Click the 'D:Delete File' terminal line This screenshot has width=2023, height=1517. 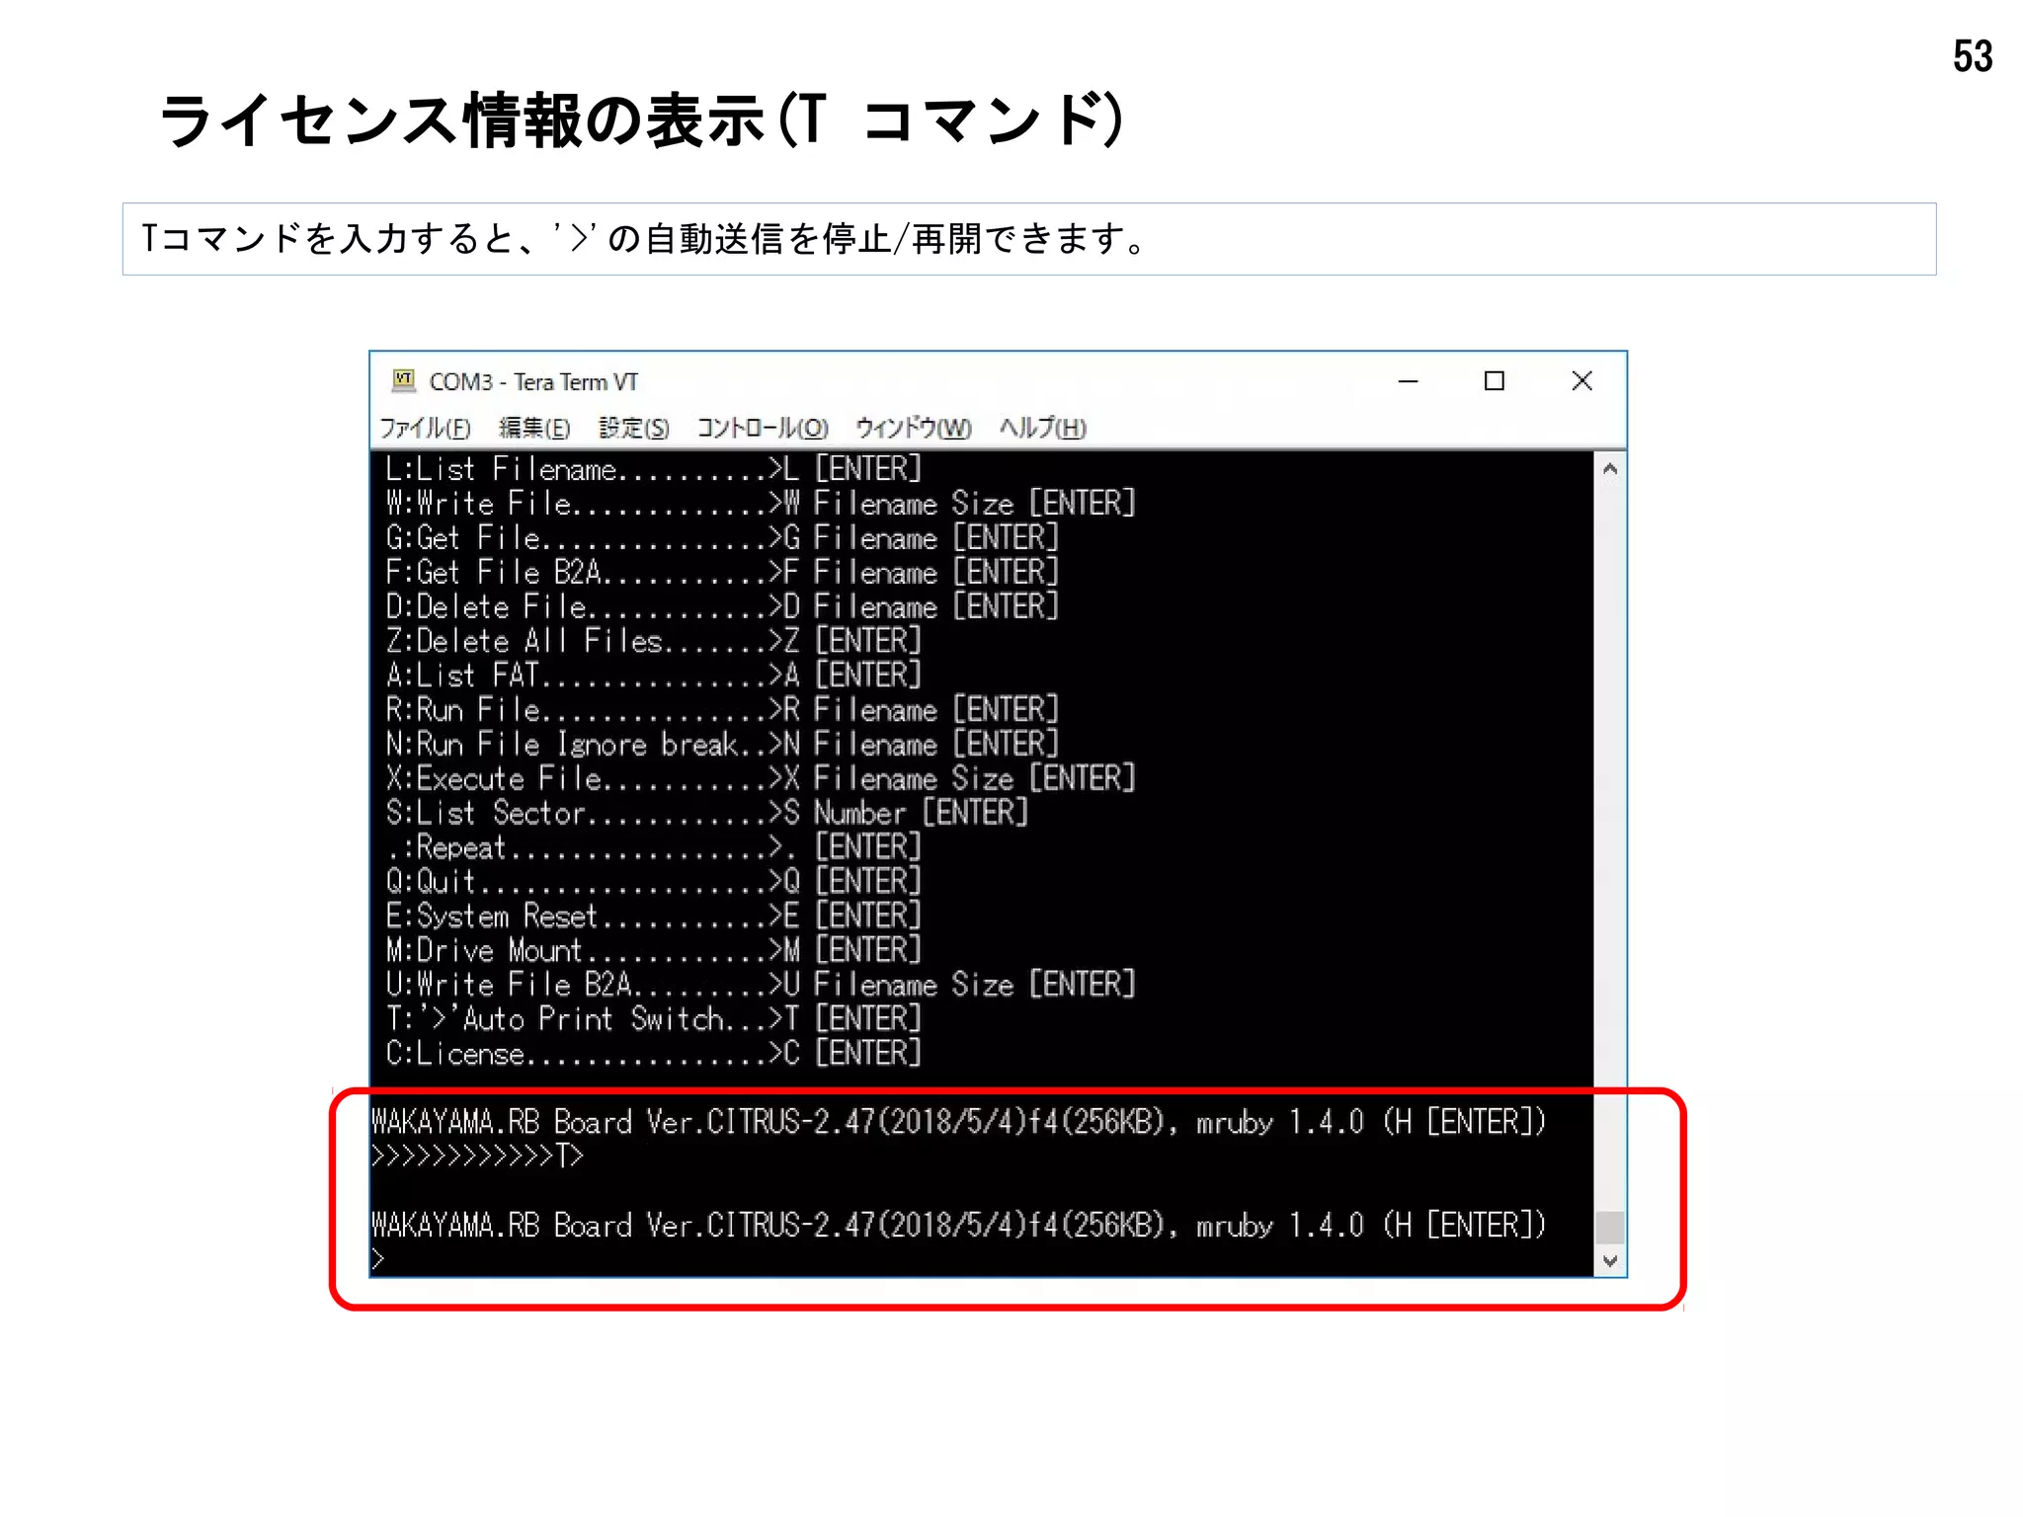722,606
